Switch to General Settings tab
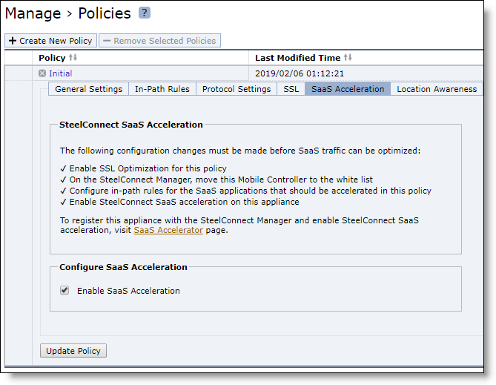Viewport: 496px width, 385px height. point(88,89)
